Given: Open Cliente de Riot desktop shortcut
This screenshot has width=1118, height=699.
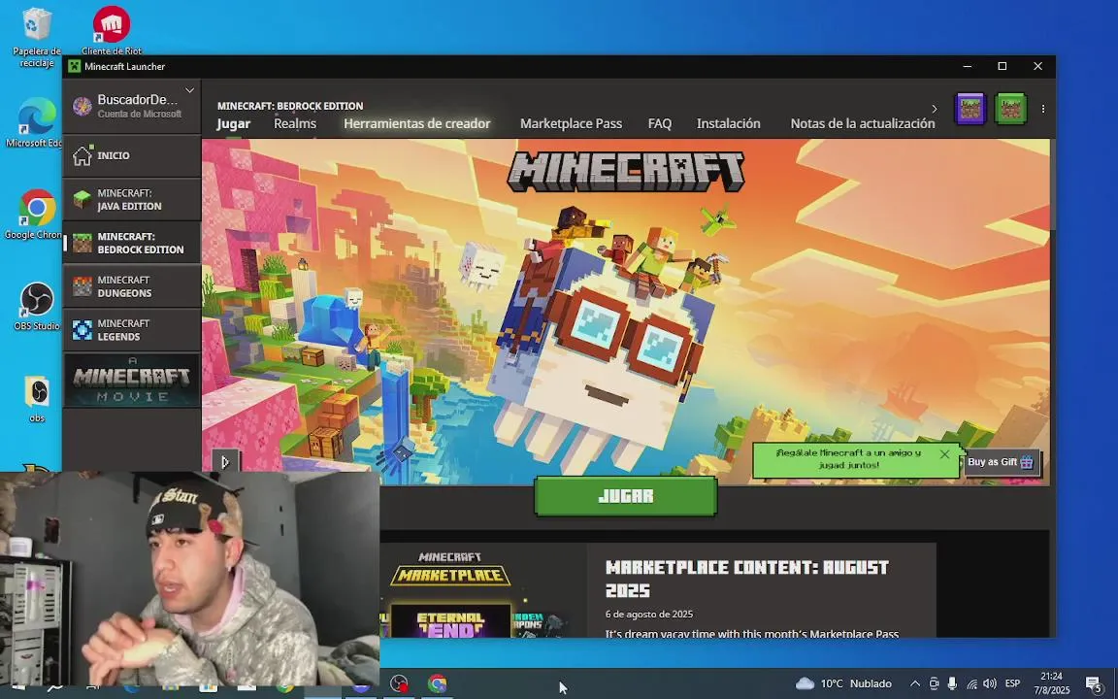Looking at the screenshot, I should [x=112, y=31].
